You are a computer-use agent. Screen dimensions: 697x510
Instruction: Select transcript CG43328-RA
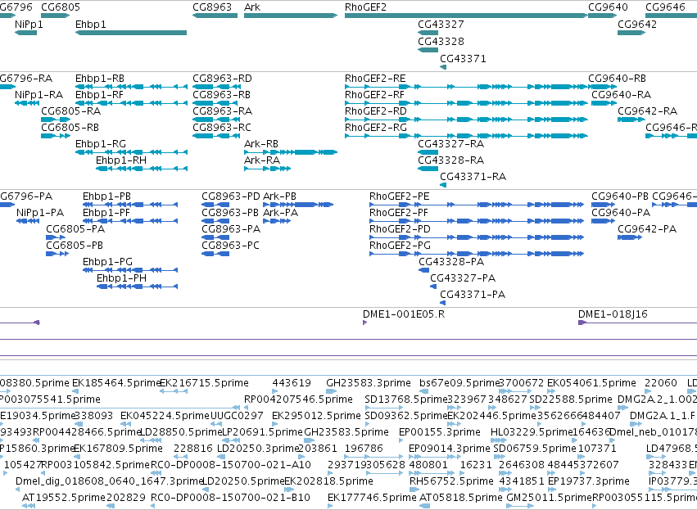[428, 169]
